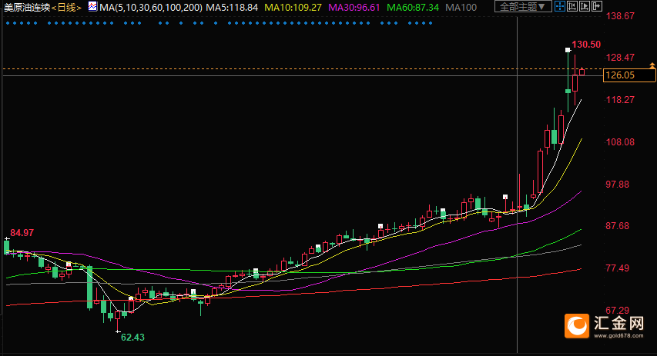657x356 pixels.
Task: Click the 77.49 axis value
Action: (618, 268)
